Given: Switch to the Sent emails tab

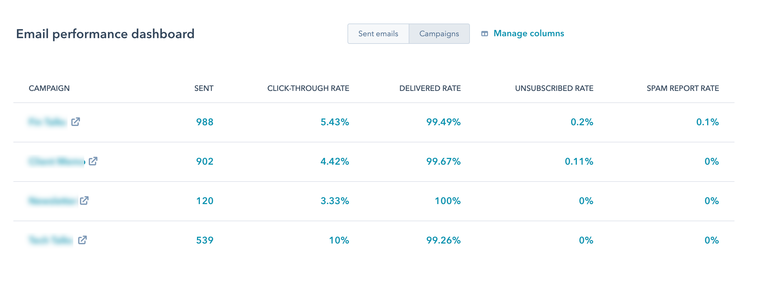Looking at the screenshot, I should 378,34.
